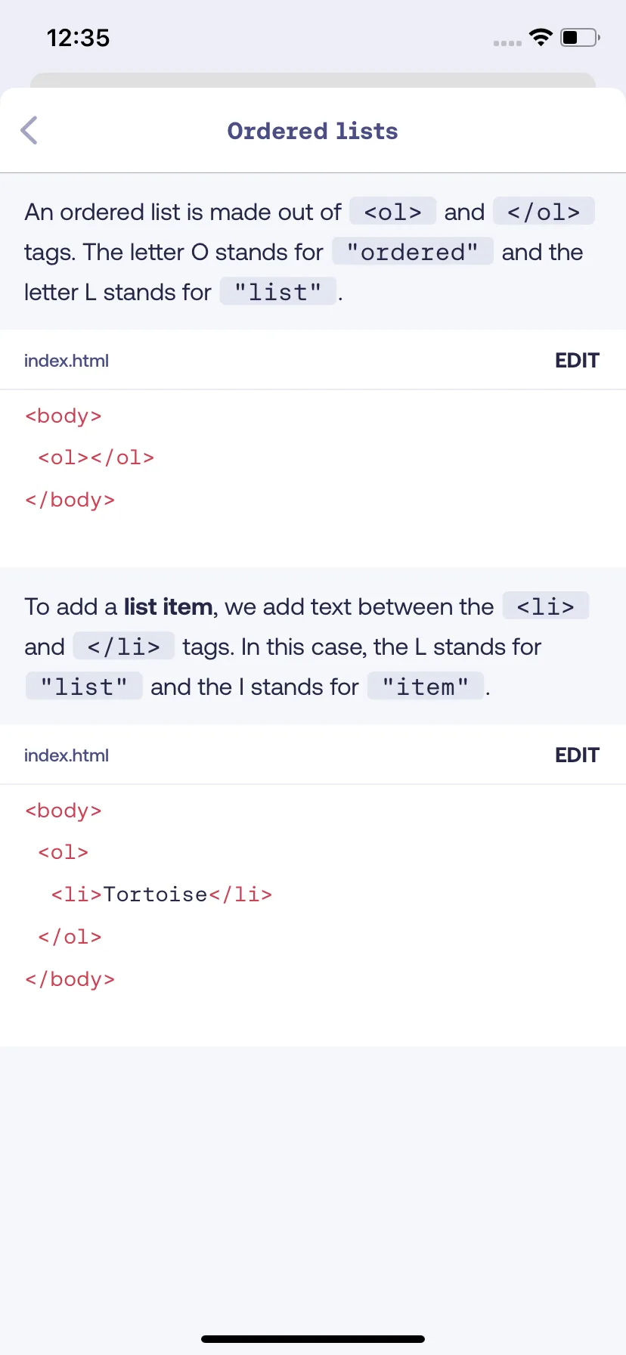Image resolution: width=626 pixels, height=1355 pixels.
Task: Click the Tortoise list item code line
Action: (162, 895)
